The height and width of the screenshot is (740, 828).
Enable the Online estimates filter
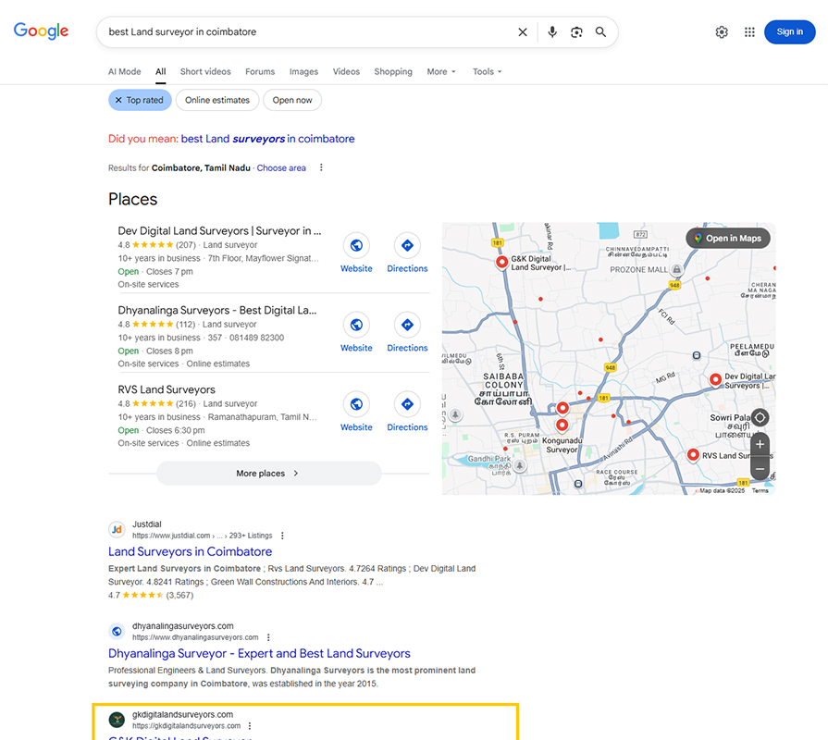[x=217, y=100]
